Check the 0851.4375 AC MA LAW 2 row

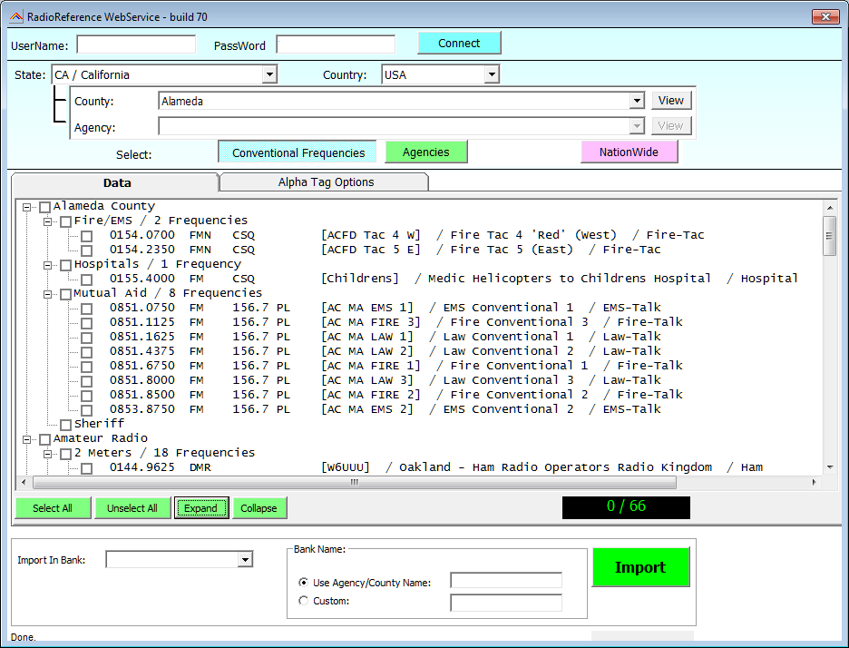click(87, 352)
